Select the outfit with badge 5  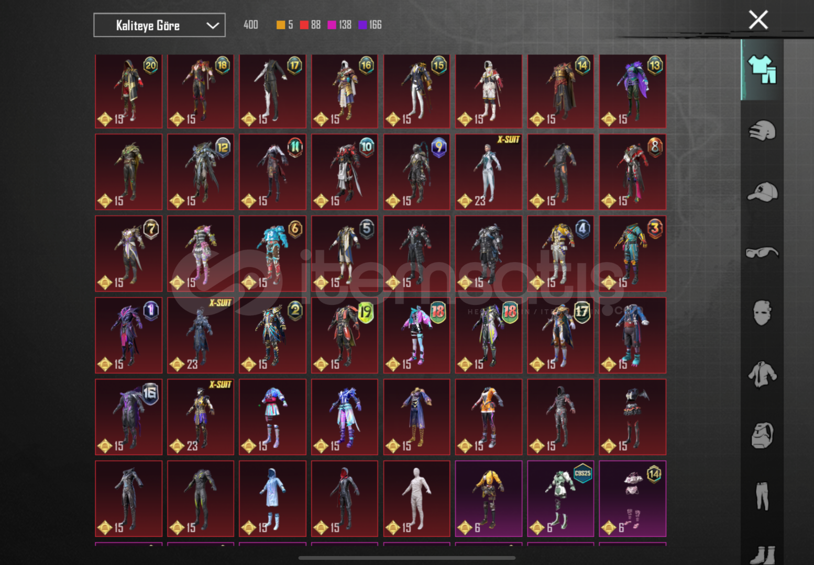tap(344, 254)
